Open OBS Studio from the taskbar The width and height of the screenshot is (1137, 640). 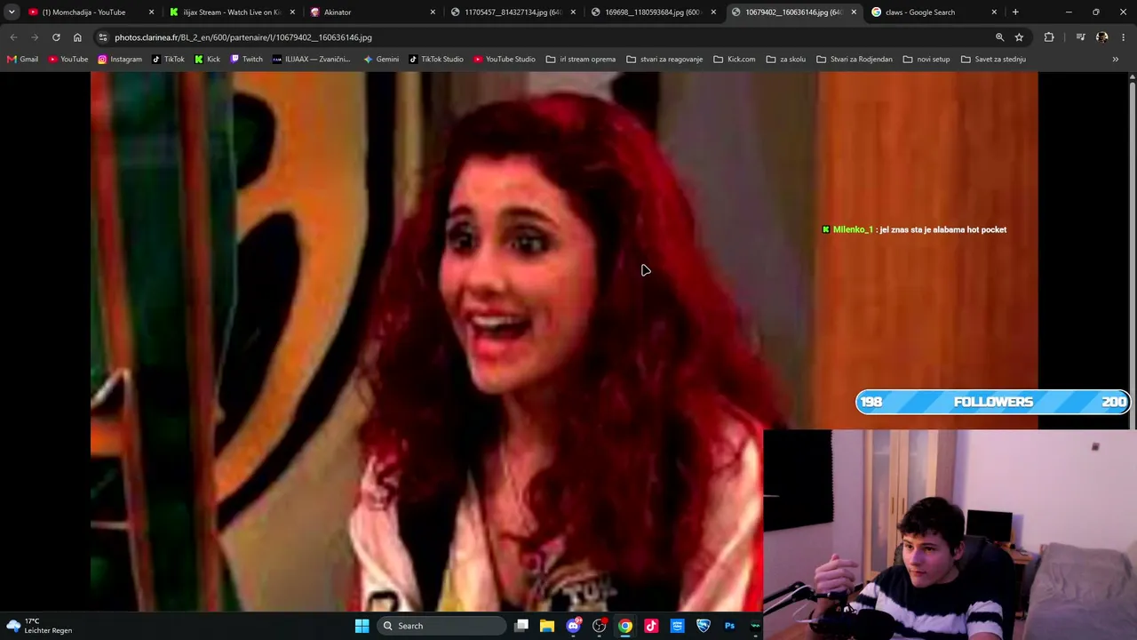(x=600, y=626)
